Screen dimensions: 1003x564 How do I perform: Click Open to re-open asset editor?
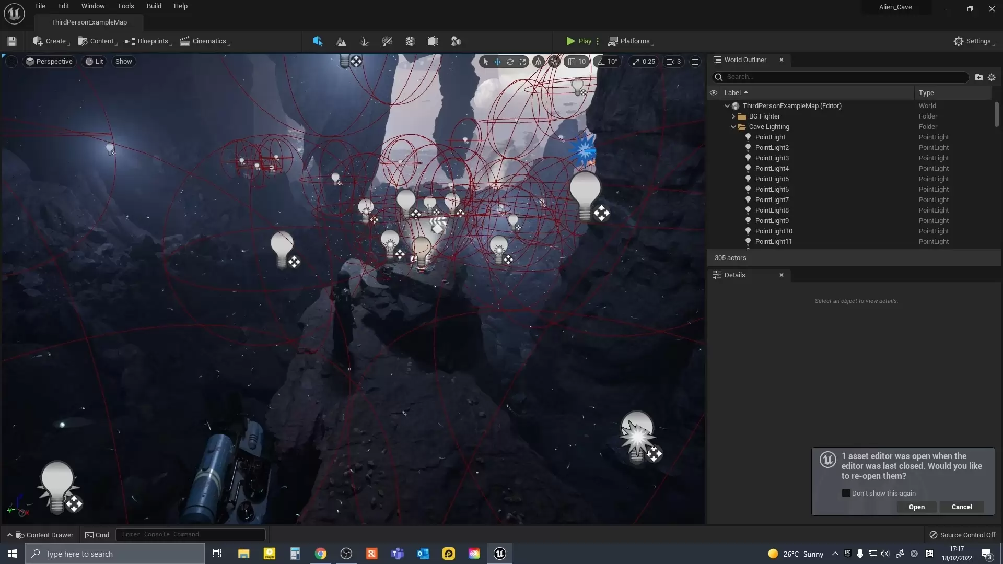click(x=916, y=507)
